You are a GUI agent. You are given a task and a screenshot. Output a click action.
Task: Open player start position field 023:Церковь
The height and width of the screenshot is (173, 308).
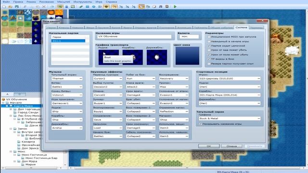pos(230,78)
